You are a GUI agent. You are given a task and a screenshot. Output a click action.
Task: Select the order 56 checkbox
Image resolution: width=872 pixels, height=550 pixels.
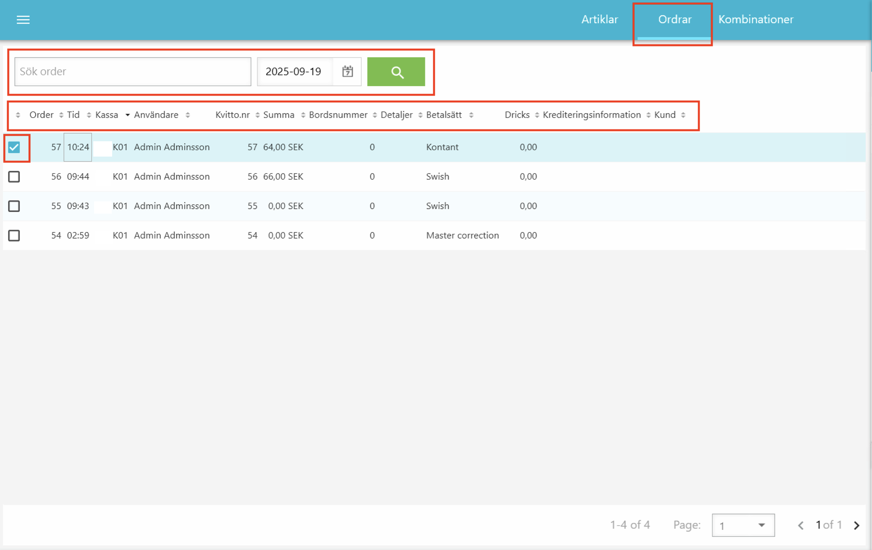tap(14, 177)
